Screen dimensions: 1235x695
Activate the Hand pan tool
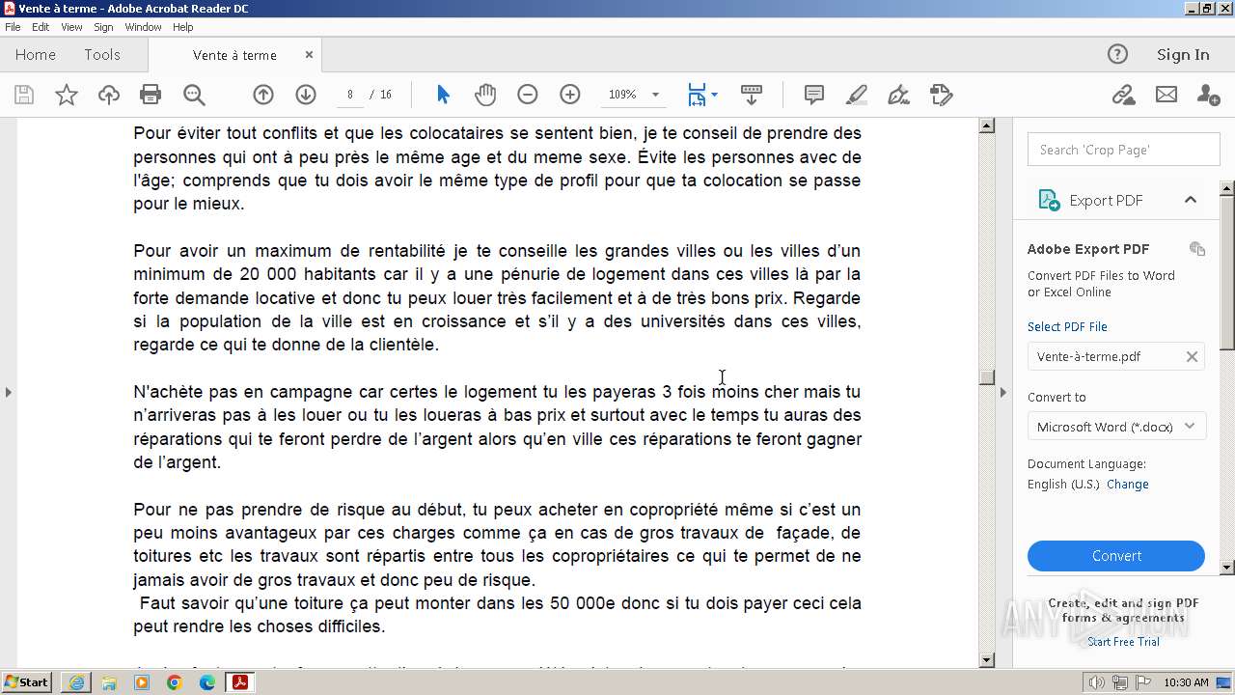[485, 95]
